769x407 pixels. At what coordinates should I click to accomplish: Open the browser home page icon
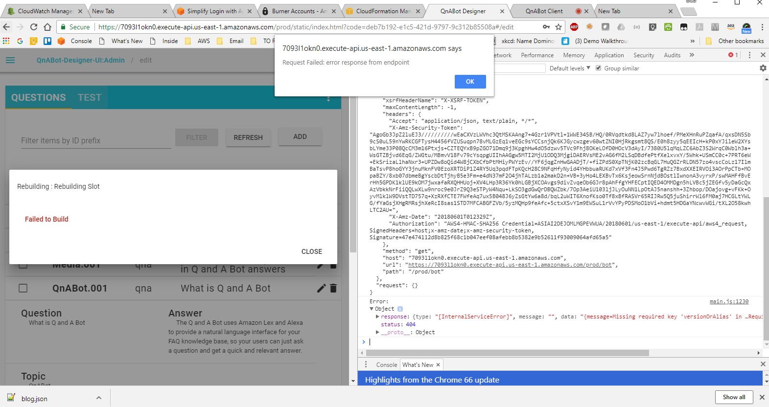47,27
